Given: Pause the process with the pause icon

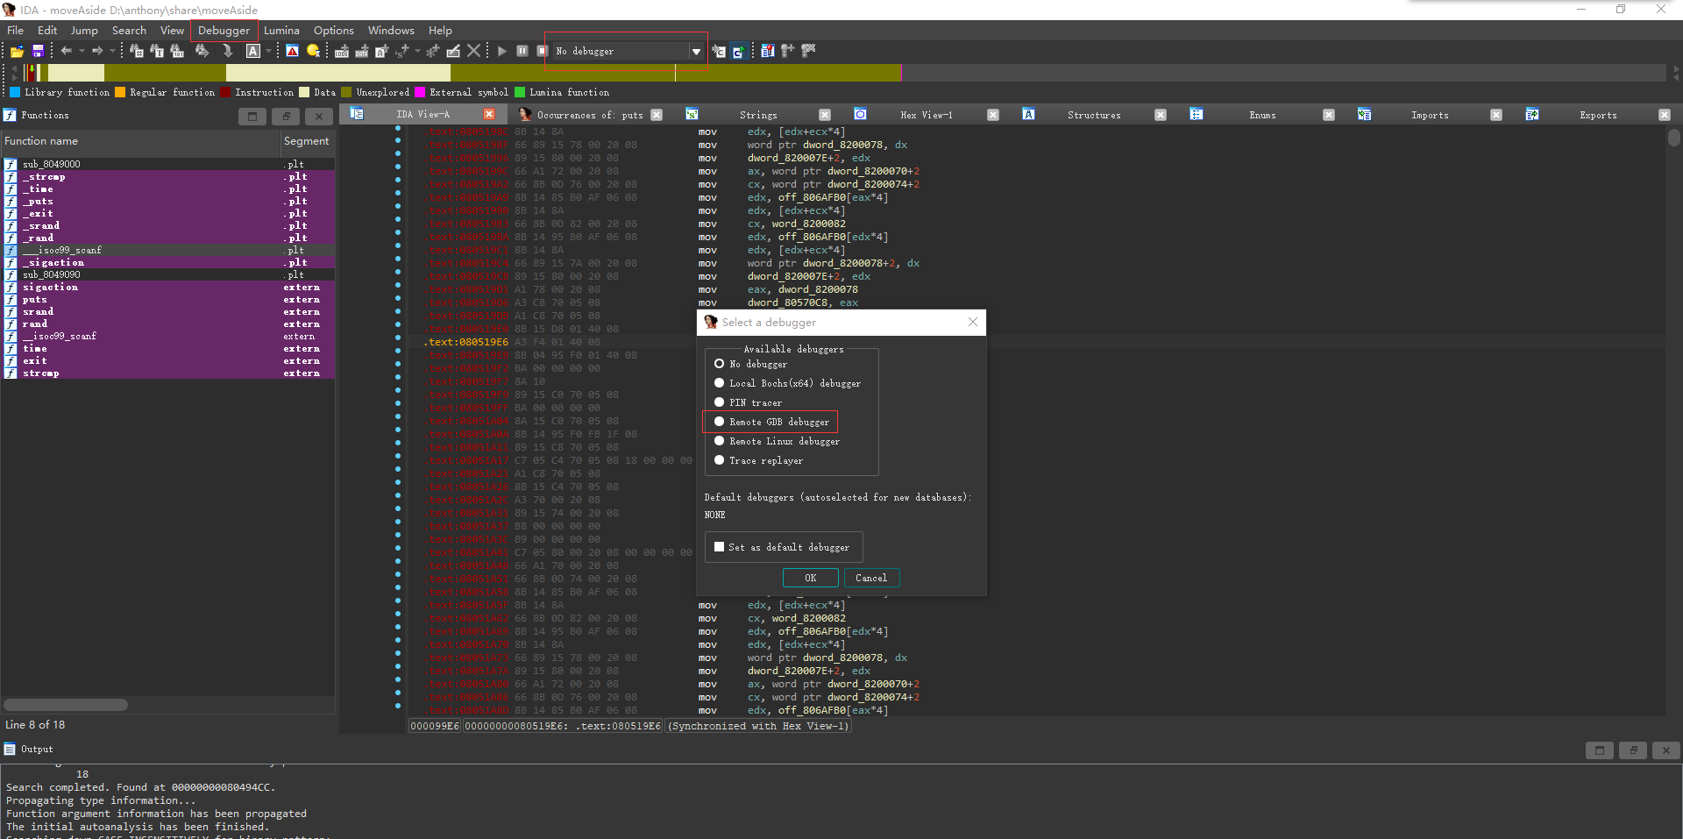Looking at the screenshot, I should pos(522,51).
